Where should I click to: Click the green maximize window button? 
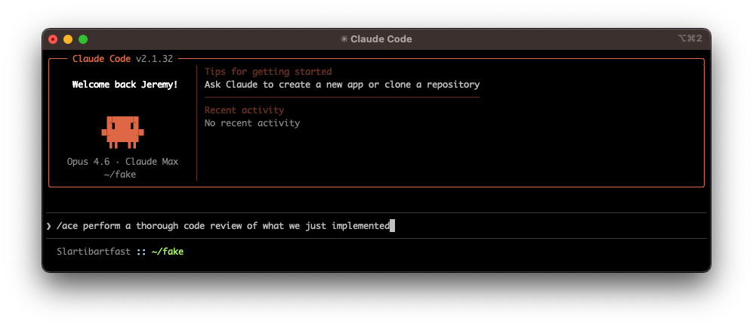[x=83, y=39]
